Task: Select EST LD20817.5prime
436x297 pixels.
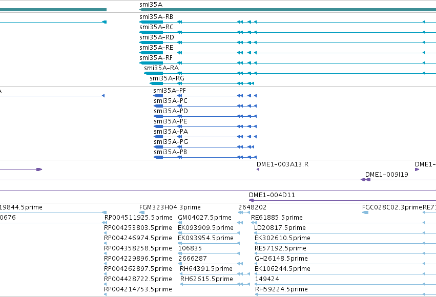Action: pyautogui.click(x=280, y=228)
